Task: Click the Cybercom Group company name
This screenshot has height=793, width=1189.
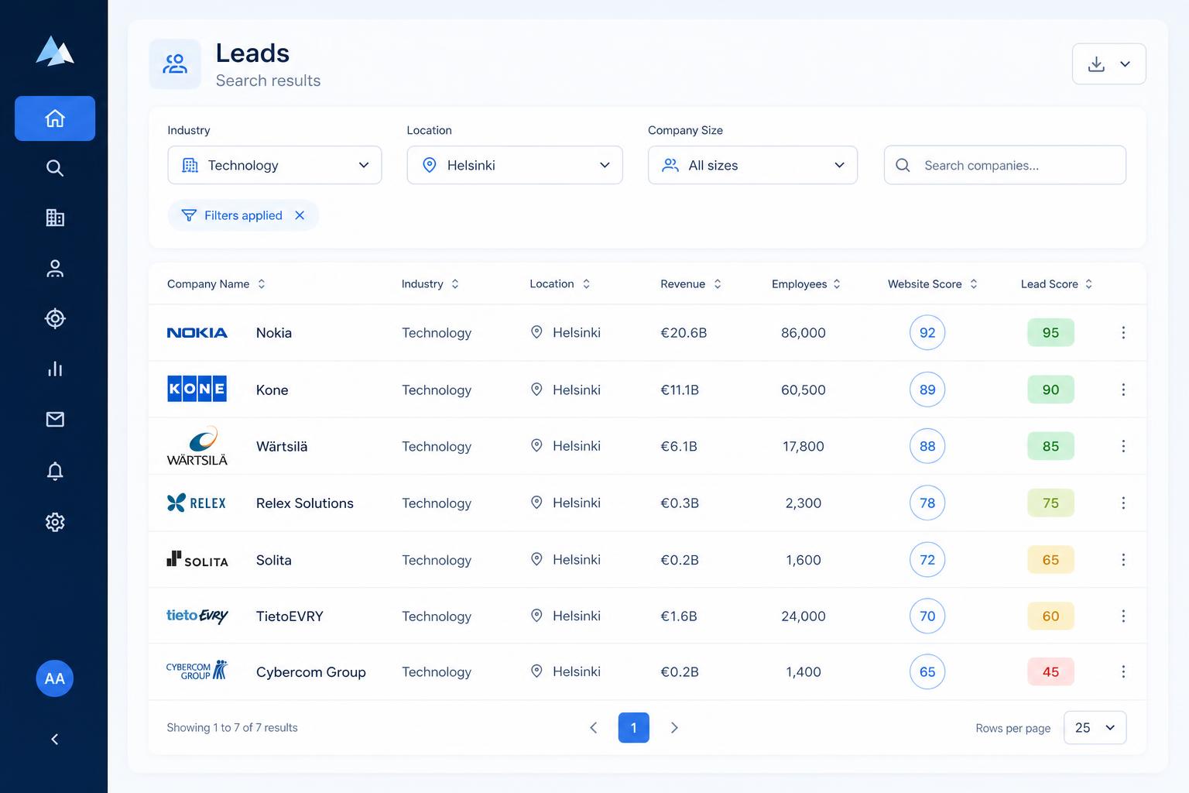Action: (x=311, y=672)
